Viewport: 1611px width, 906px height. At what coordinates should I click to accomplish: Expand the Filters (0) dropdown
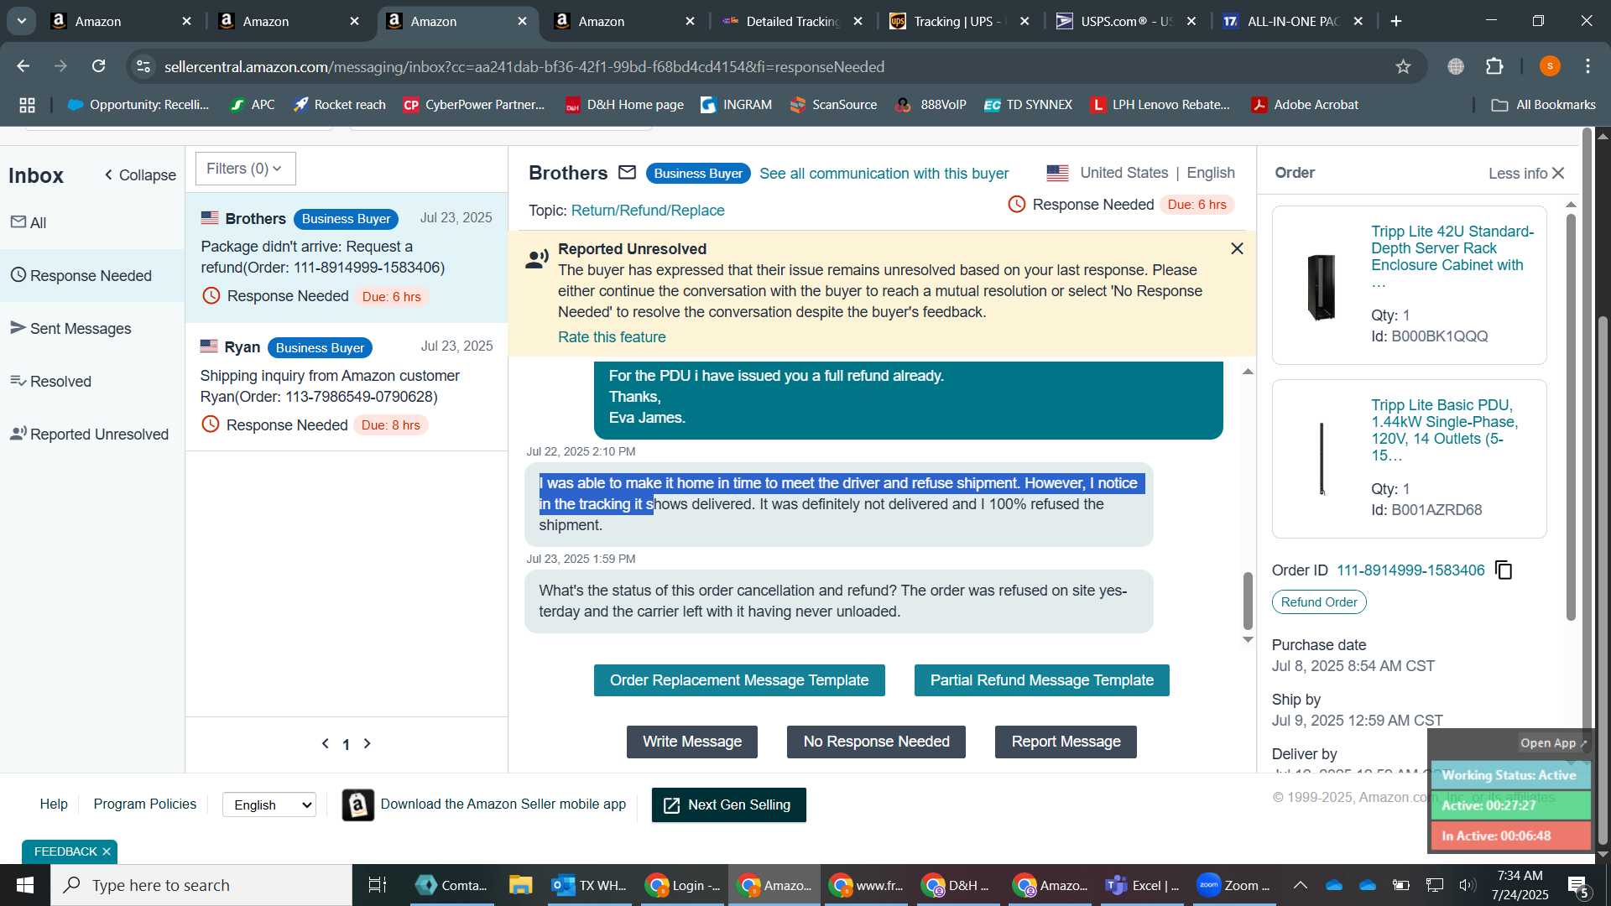[245, 169]
